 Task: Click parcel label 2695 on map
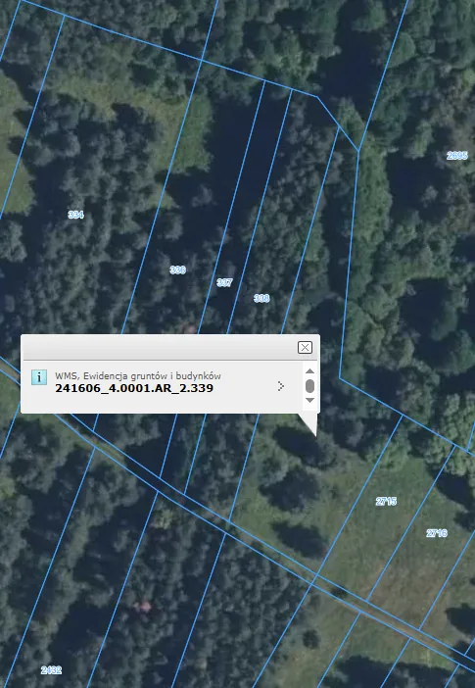click(x=457, y=155)
